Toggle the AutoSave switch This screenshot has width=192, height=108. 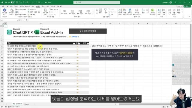click(13, 2)
